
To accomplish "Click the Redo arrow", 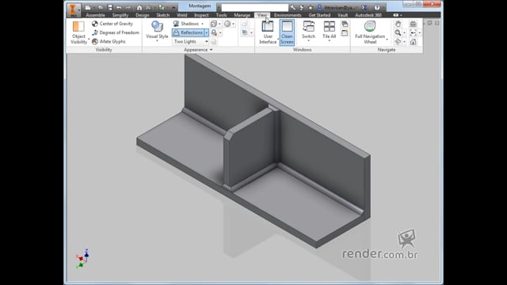I will [128, 7].
